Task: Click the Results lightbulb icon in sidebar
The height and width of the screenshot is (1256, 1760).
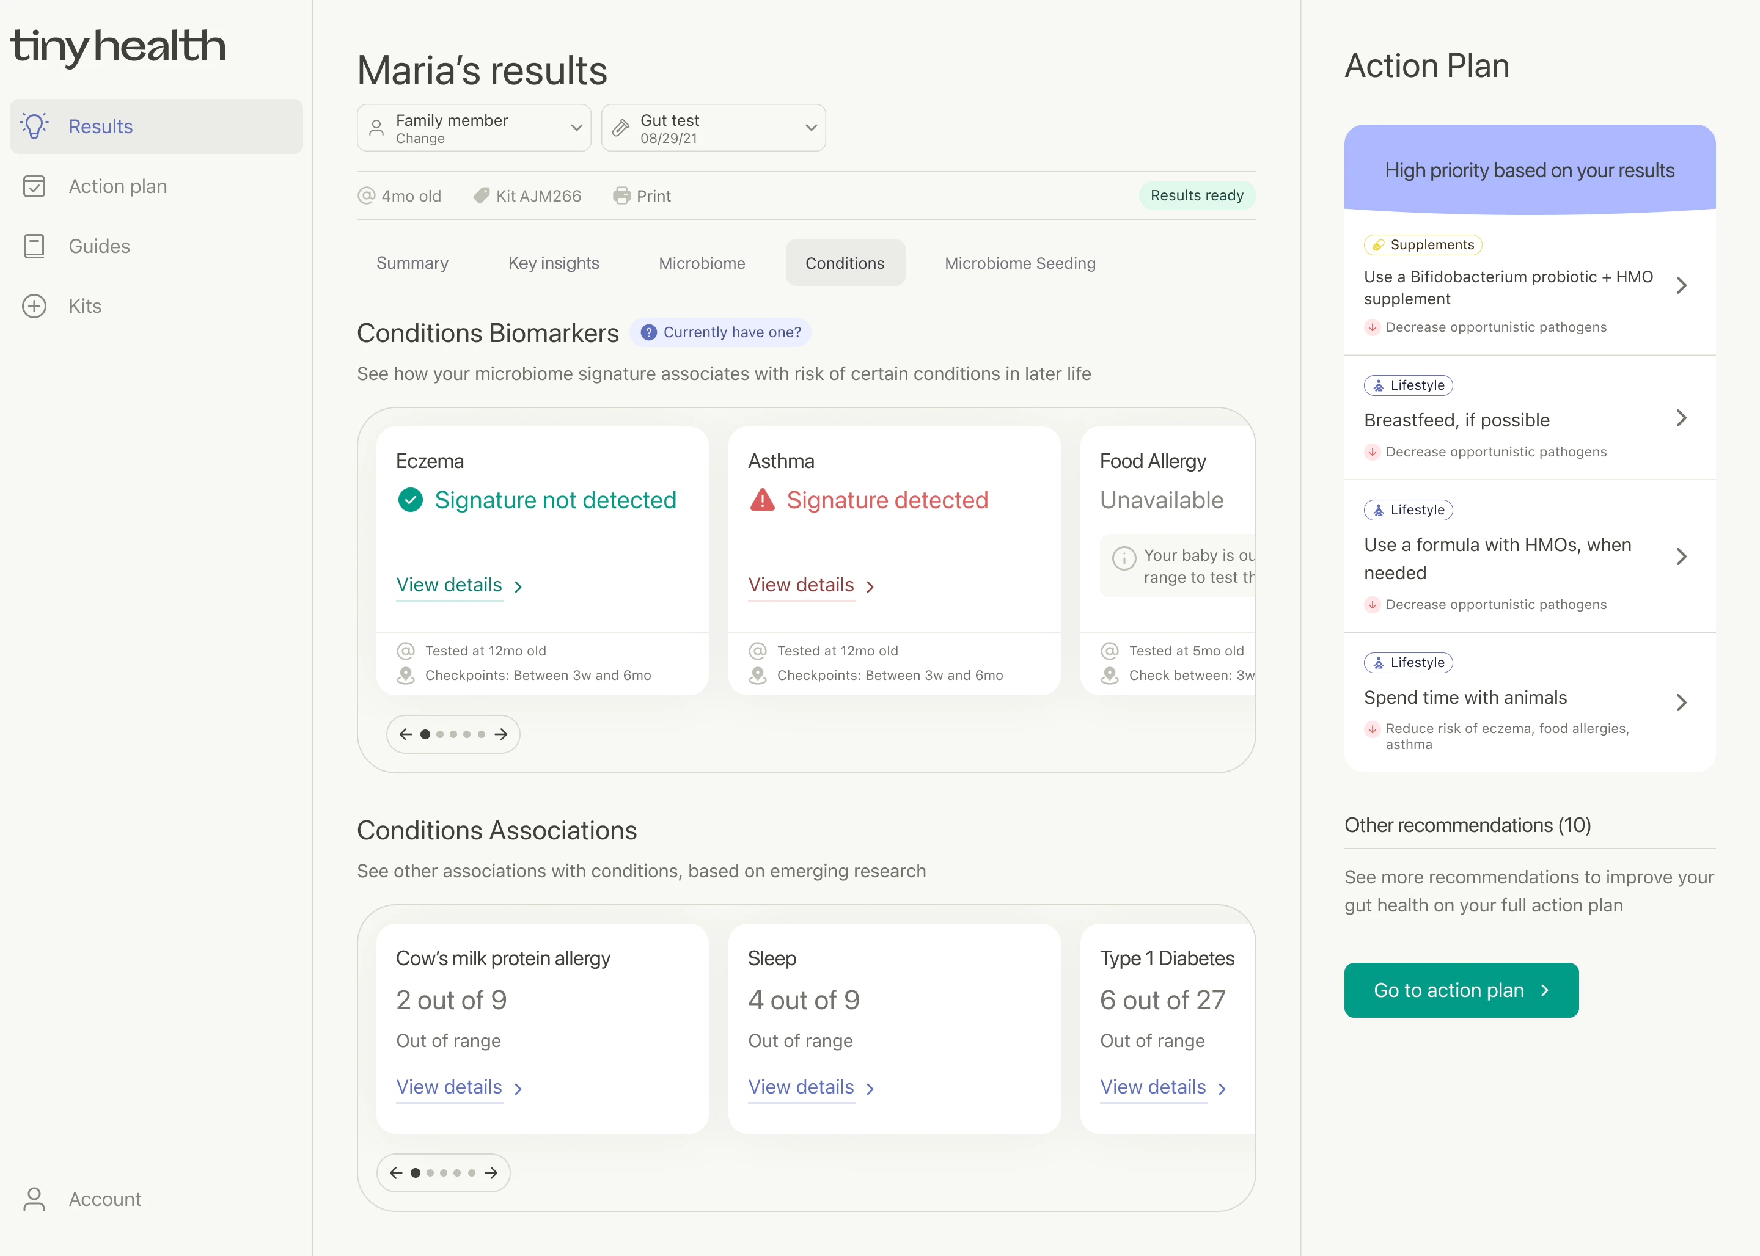Action: coord(34,125)
